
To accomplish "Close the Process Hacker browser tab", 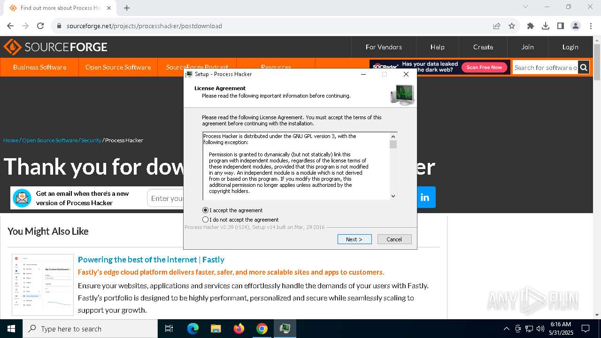I will [x=109, y=8].
